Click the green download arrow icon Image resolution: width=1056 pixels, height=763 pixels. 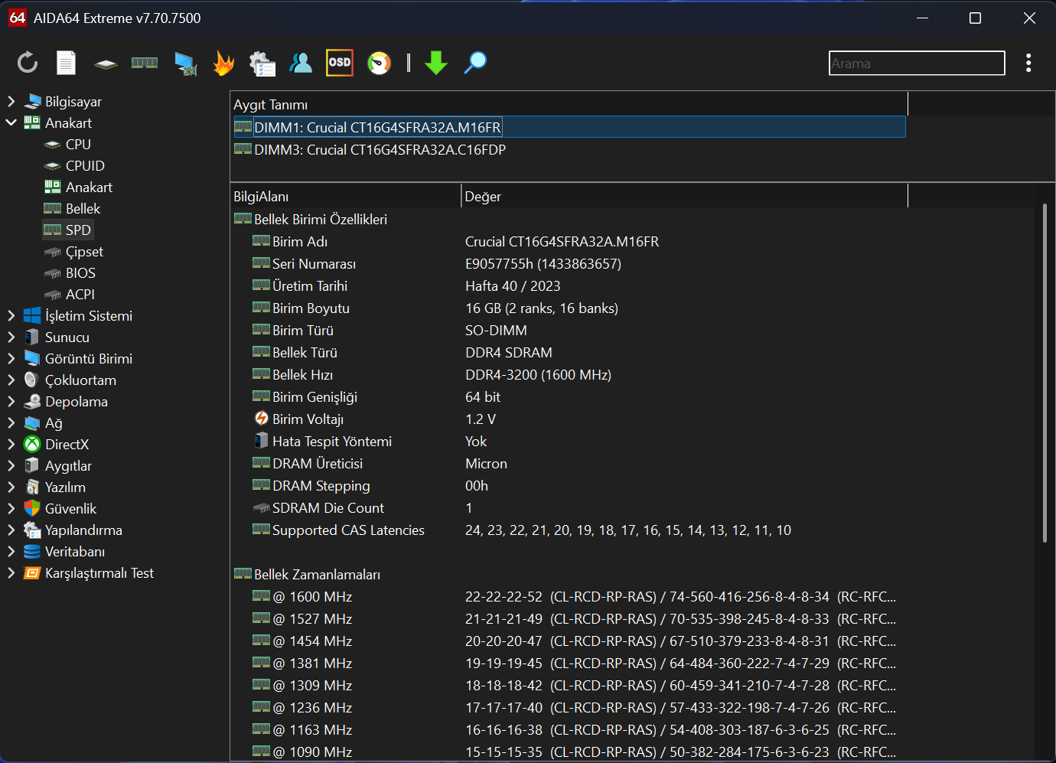click(436, 63)
